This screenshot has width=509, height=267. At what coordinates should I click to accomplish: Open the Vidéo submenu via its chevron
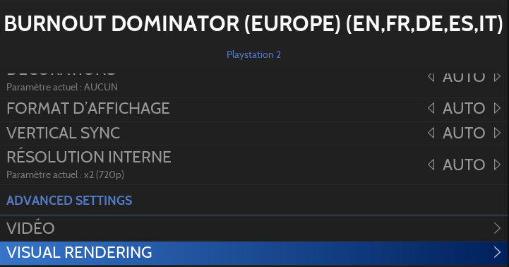pyautogui.click(x=497, y=228)
